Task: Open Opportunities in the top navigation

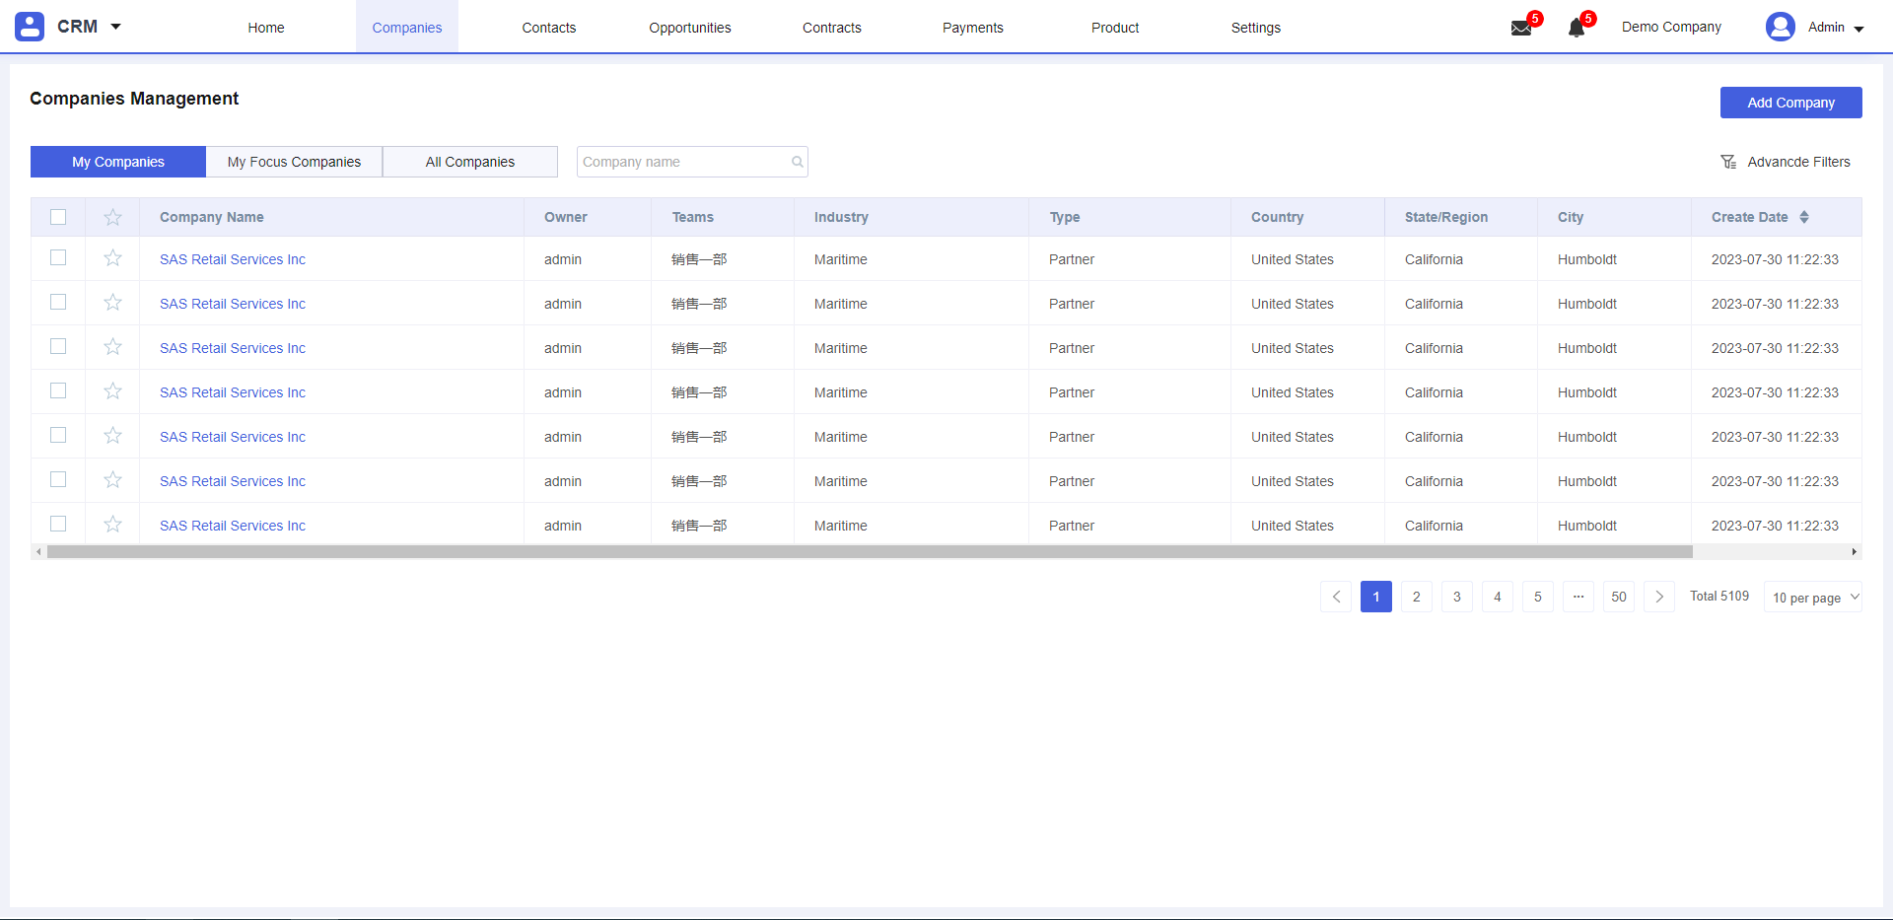Action: tap(689, 28)
